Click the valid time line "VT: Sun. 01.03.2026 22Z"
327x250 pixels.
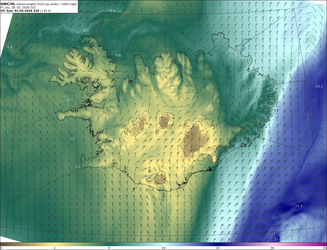click(x=20, y=11)
